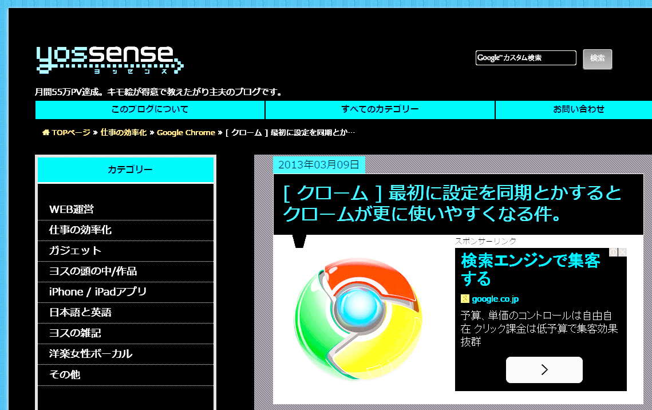Click the ad arrow button
The image size is (652, 410).
544,370
